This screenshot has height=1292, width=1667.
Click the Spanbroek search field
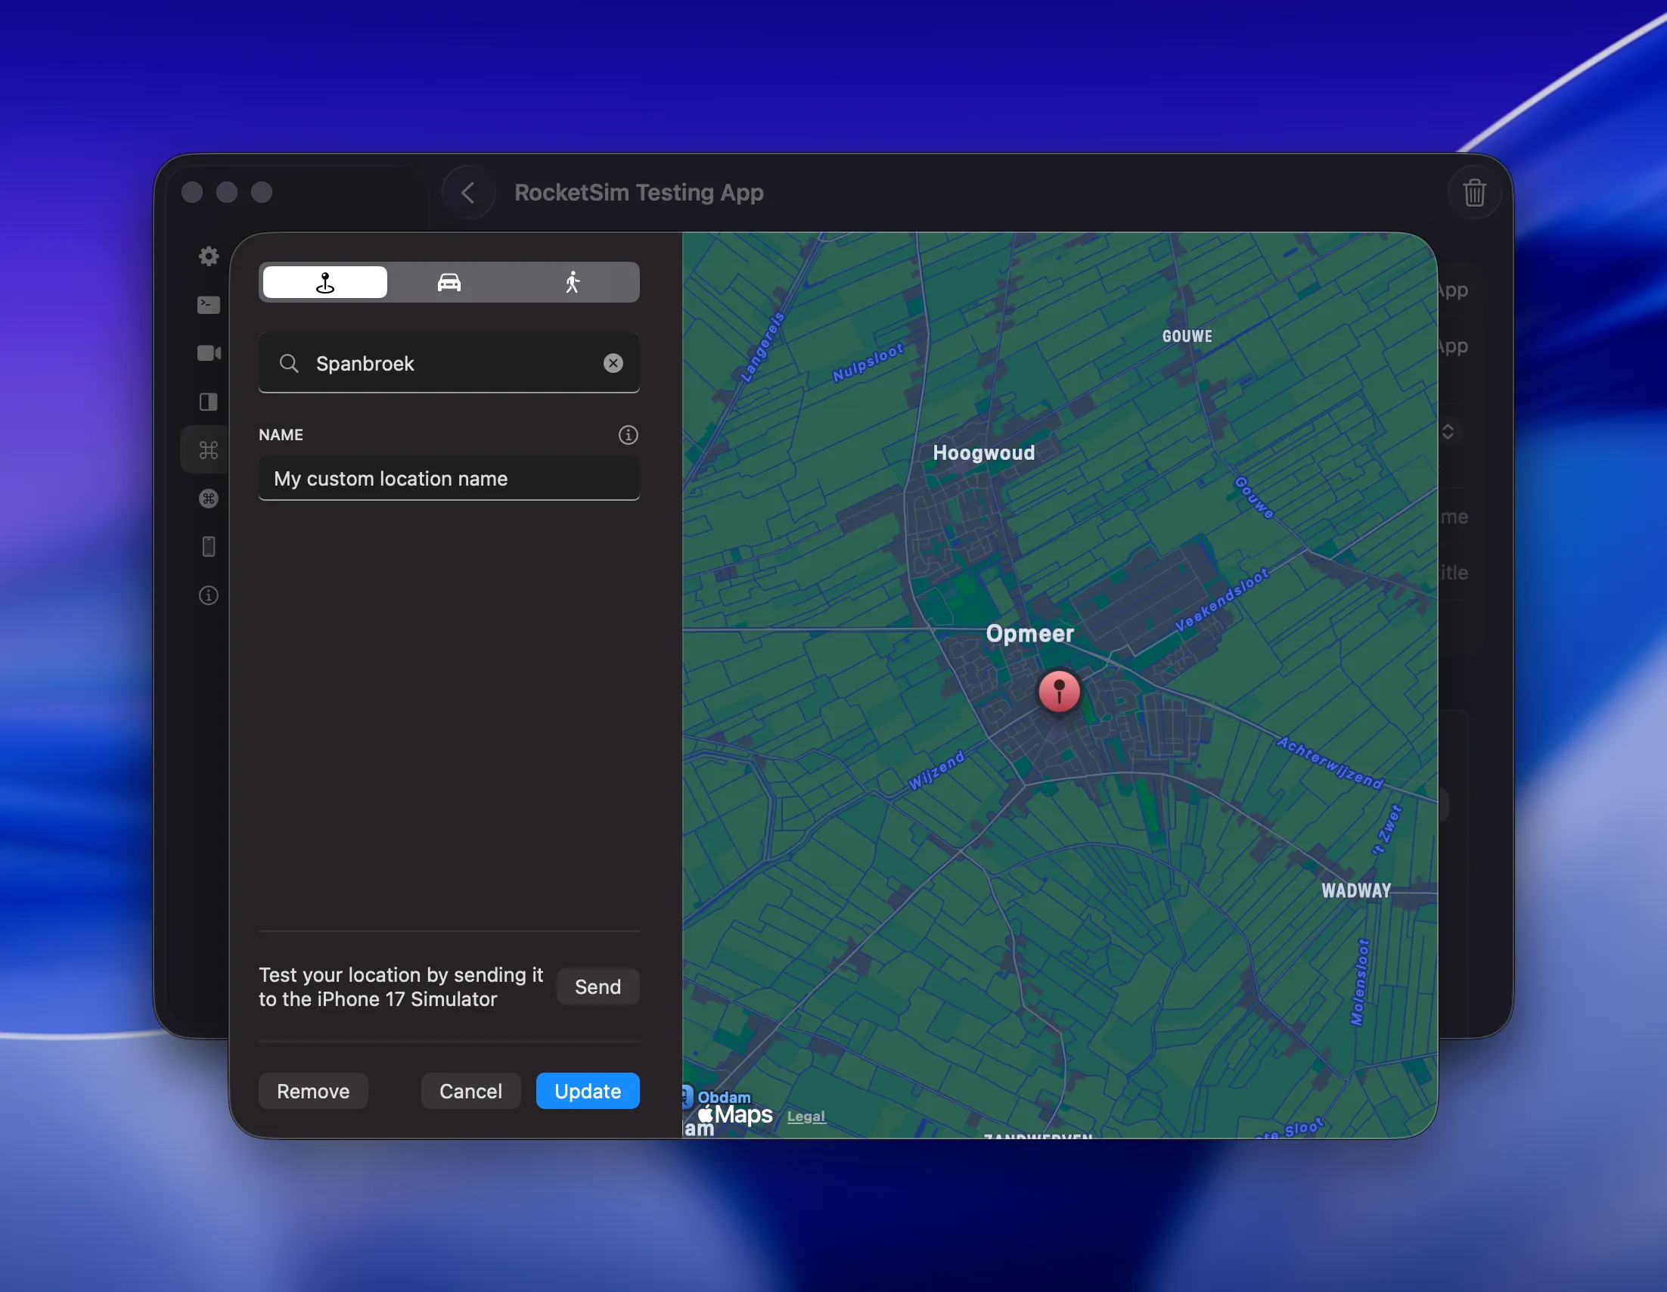tap(449, 363)
